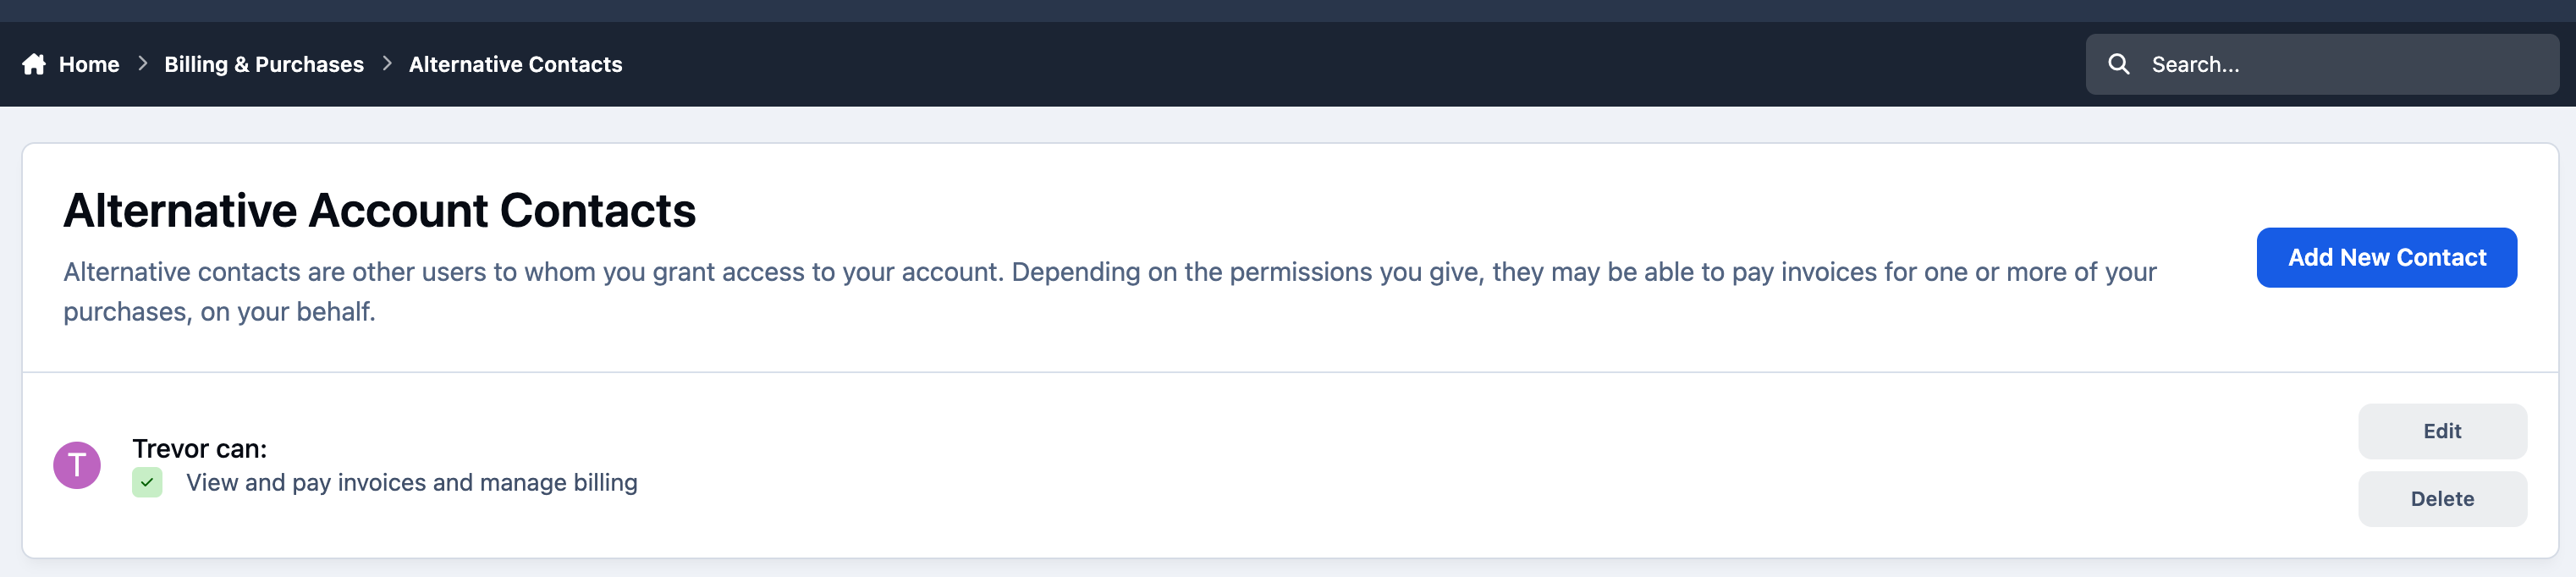Viewport: 2576px width, 577px height.
Task: Click empty space in the navigation bar
Action: 1350,64
